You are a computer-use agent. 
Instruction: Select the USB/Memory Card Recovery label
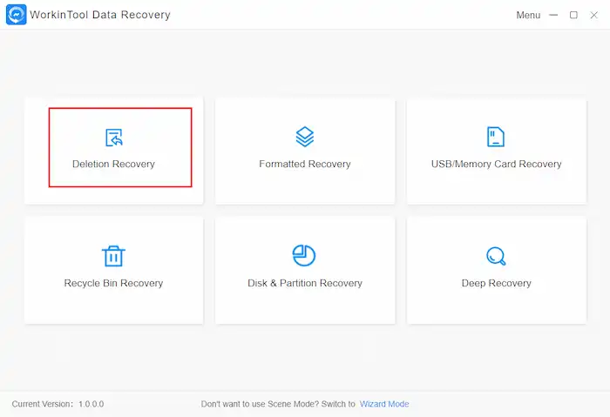496,164
